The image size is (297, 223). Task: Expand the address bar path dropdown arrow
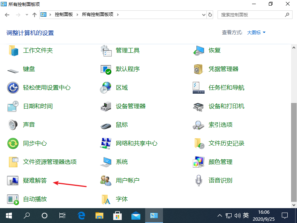203,14
